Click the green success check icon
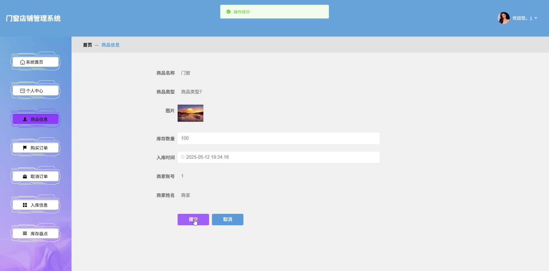Screen dimensions: 549x271 tap(228, 12)
